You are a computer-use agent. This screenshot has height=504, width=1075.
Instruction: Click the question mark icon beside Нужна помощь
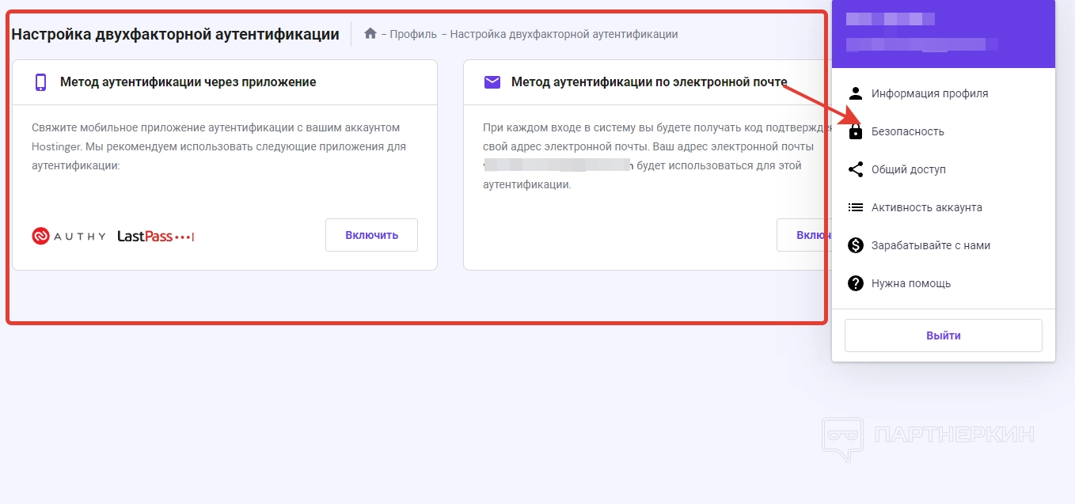pos(855,283)
